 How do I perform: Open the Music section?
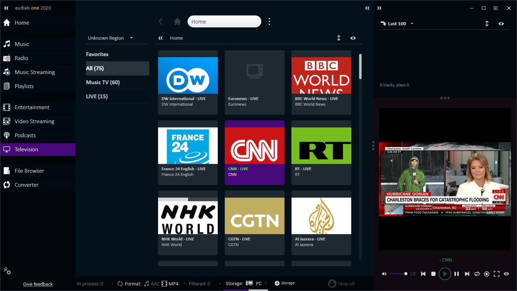[x=38, y=44]
